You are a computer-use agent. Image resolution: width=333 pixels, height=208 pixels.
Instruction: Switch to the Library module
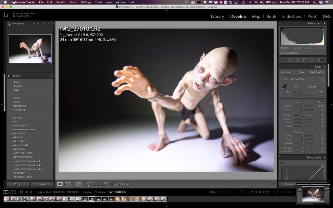[x=218, y=16]
